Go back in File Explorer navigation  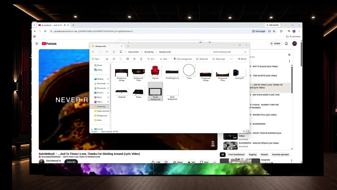coord(93,52)
